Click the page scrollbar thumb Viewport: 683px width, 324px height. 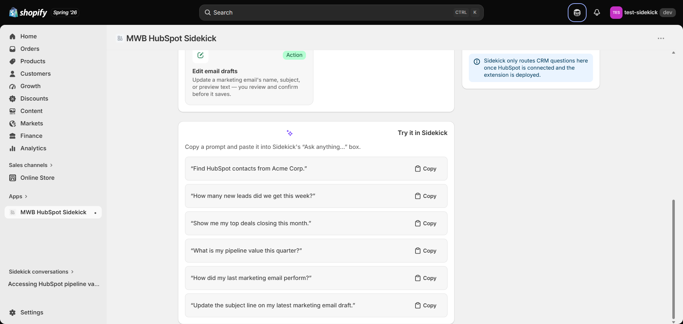pos(673,259)
